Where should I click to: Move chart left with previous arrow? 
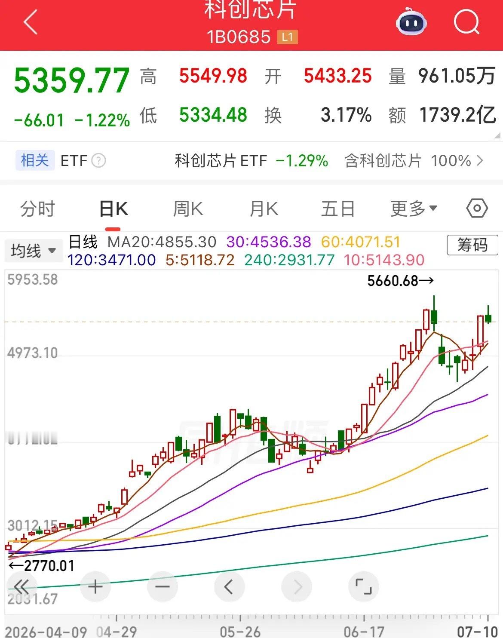[229, 586]
